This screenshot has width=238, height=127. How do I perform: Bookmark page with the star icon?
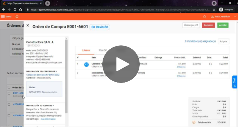tap(214, 10)
